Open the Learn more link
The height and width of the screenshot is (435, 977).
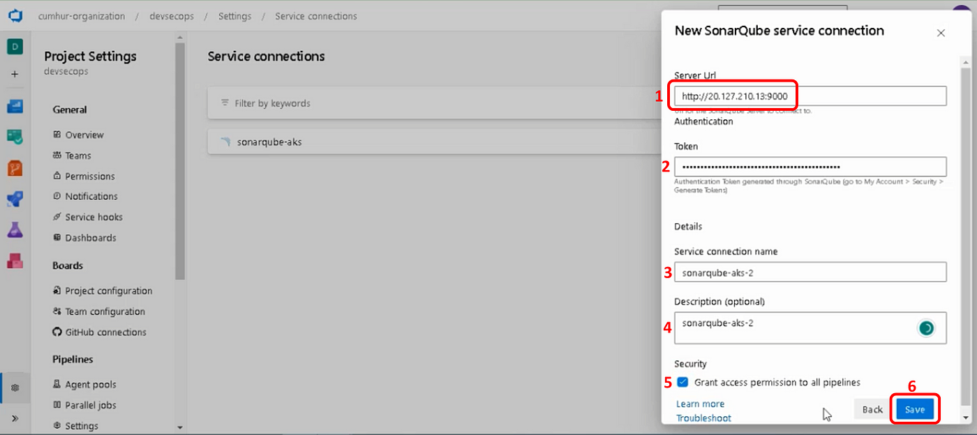tap(700, 404)
